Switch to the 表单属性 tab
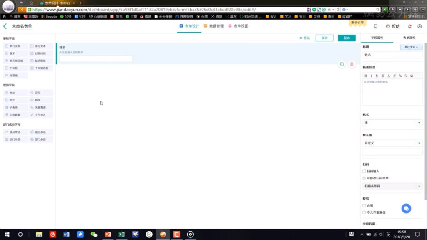Viewport: 427px width, 240px height. pos(409,38)
